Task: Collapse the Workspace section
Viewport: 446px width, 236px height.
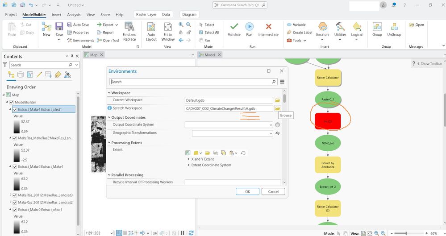Action: pos(109,93)
